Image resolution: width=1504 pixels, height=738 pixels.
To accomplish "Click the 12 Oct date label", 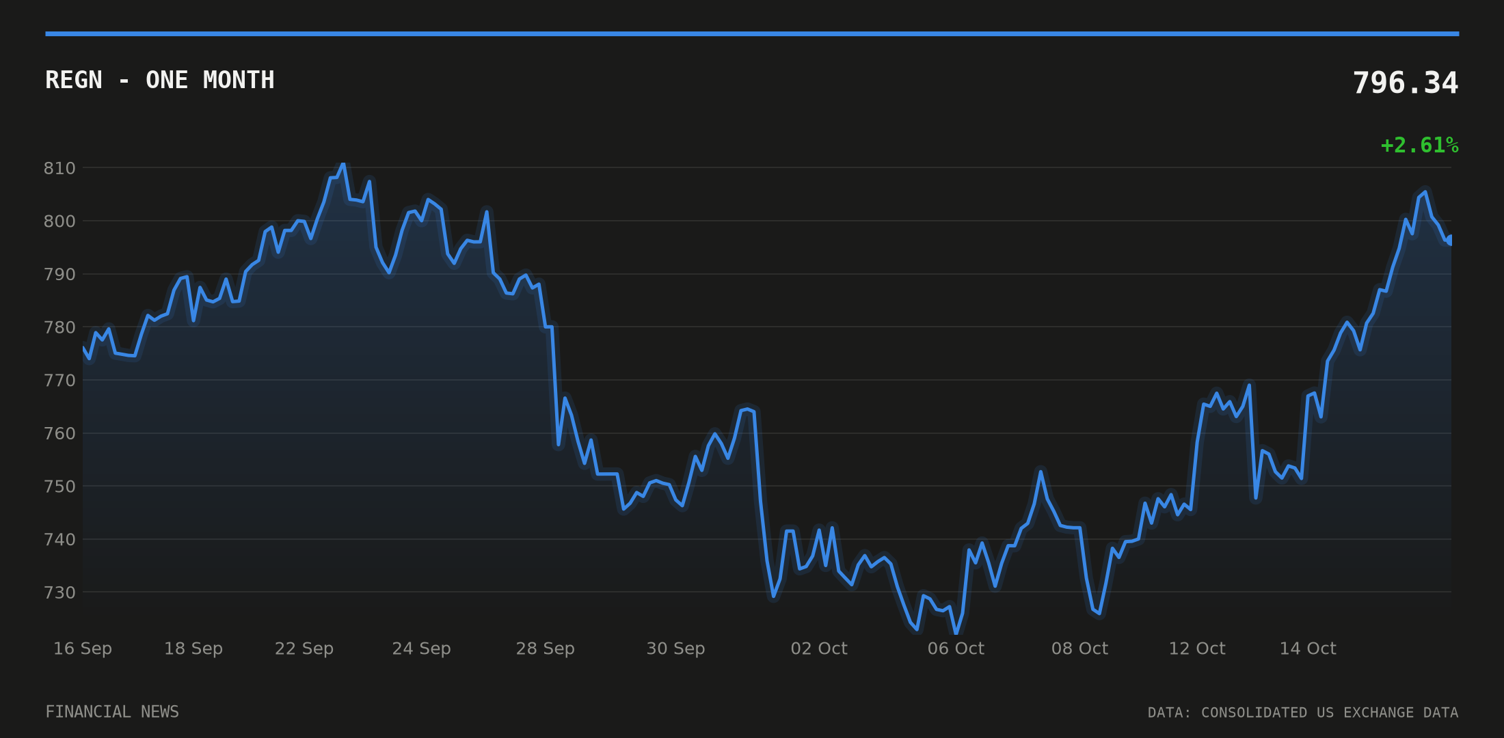I will (x=1197, y=648).
